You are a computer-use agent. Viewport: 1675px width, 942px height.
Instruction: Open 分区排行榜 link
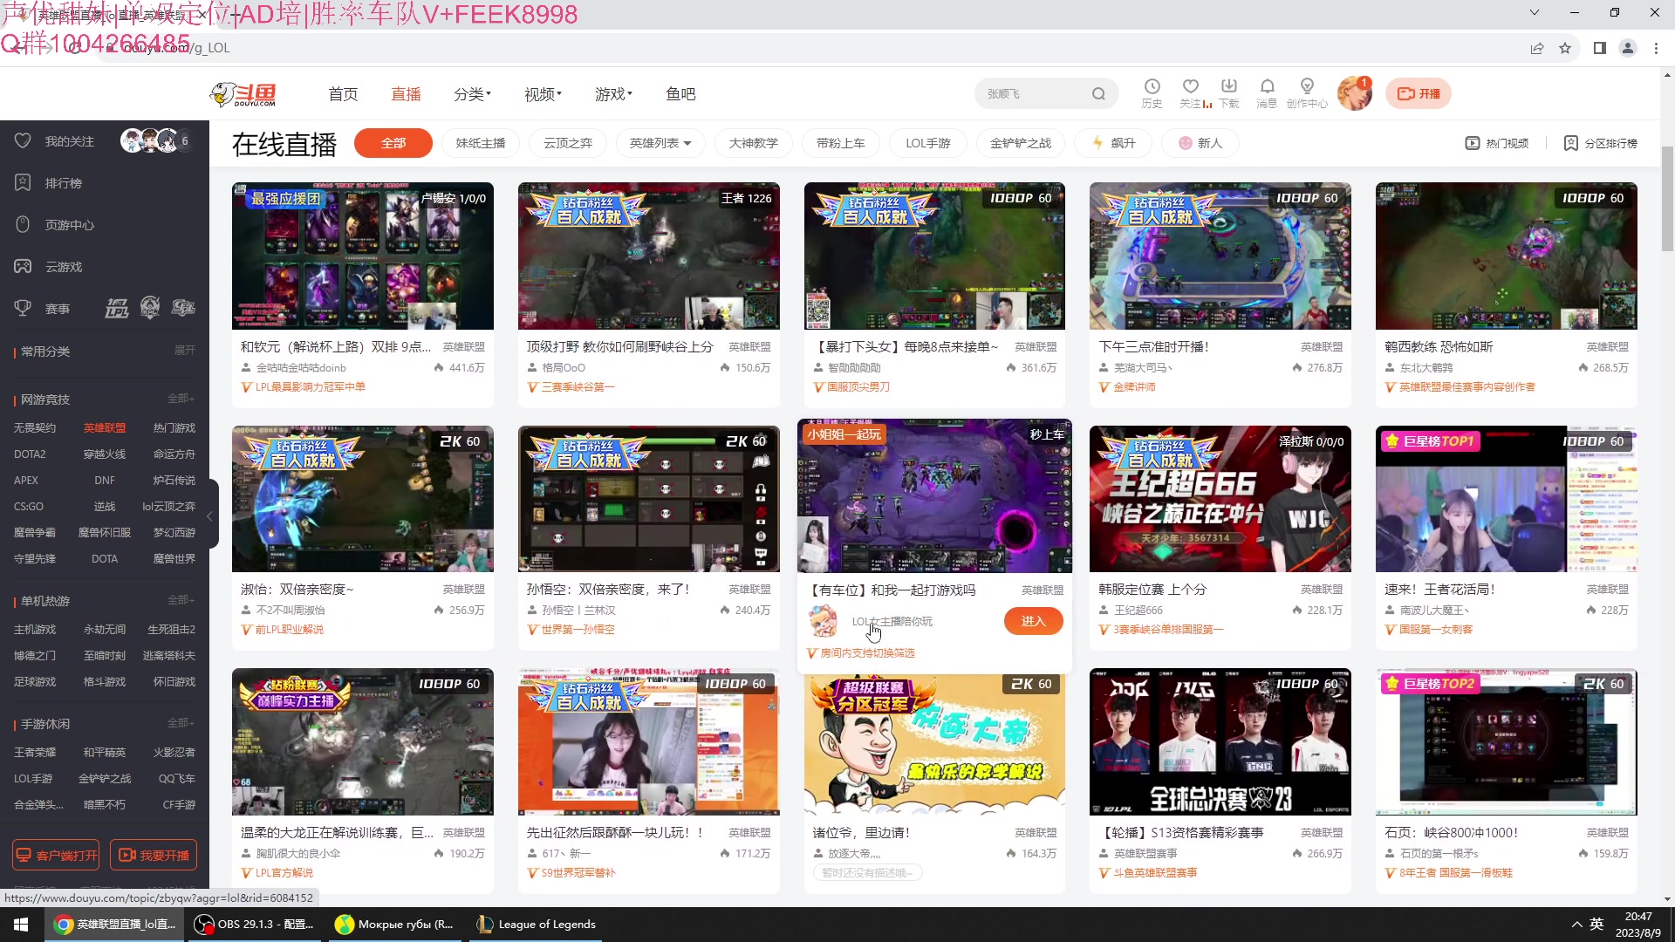(1601, 143)
